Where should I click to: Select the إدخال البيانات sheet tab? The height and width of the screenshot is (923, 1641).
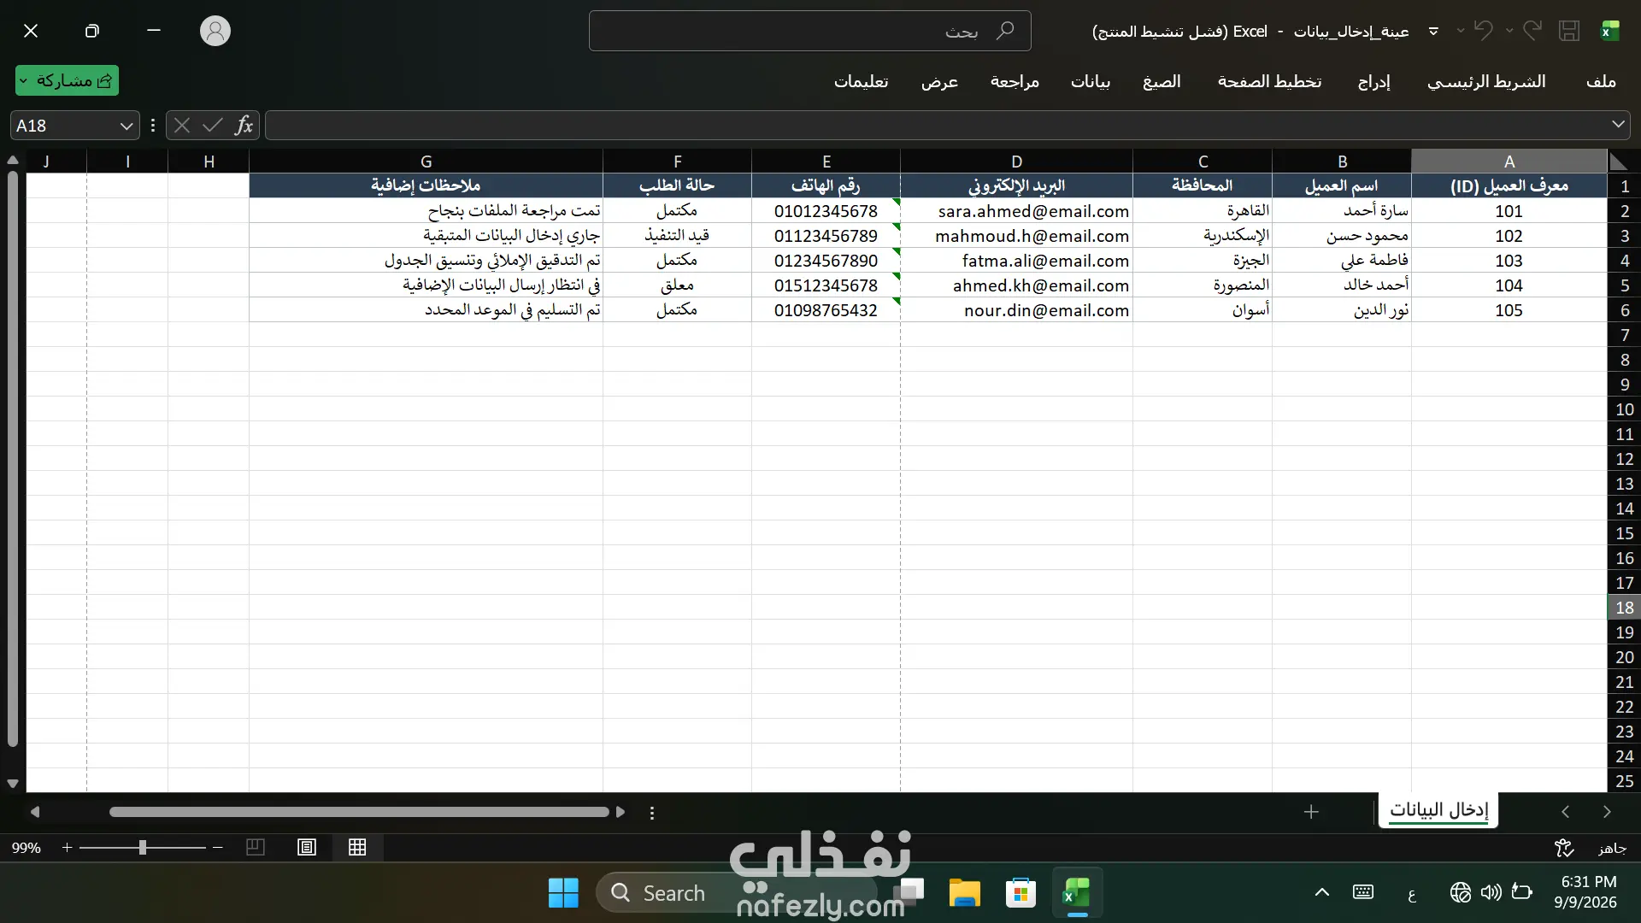pyautogui.click(x=1438, y=810)
